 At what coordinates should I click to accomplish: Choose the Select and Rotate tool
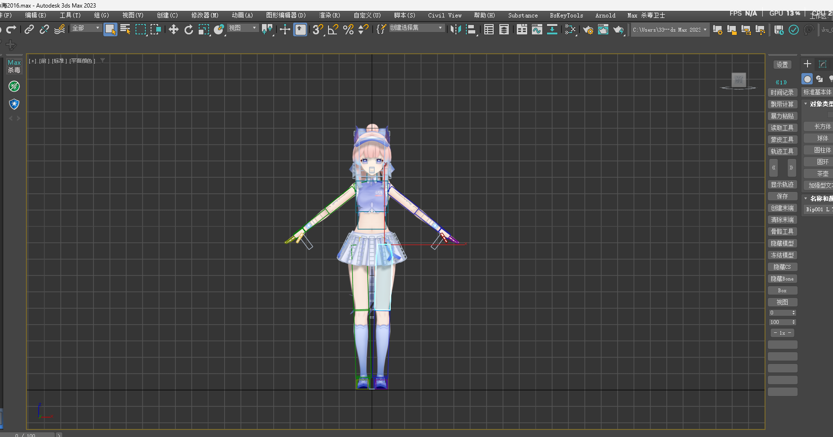189,30
